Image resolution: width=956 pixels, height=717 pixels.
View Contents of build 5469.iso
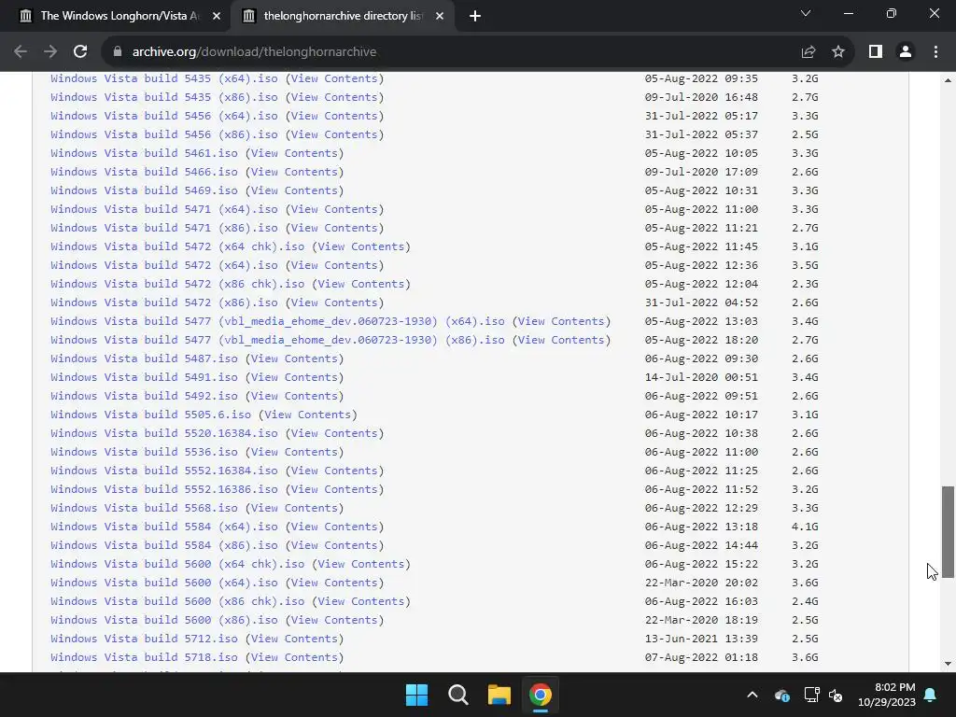click(294, 190)
